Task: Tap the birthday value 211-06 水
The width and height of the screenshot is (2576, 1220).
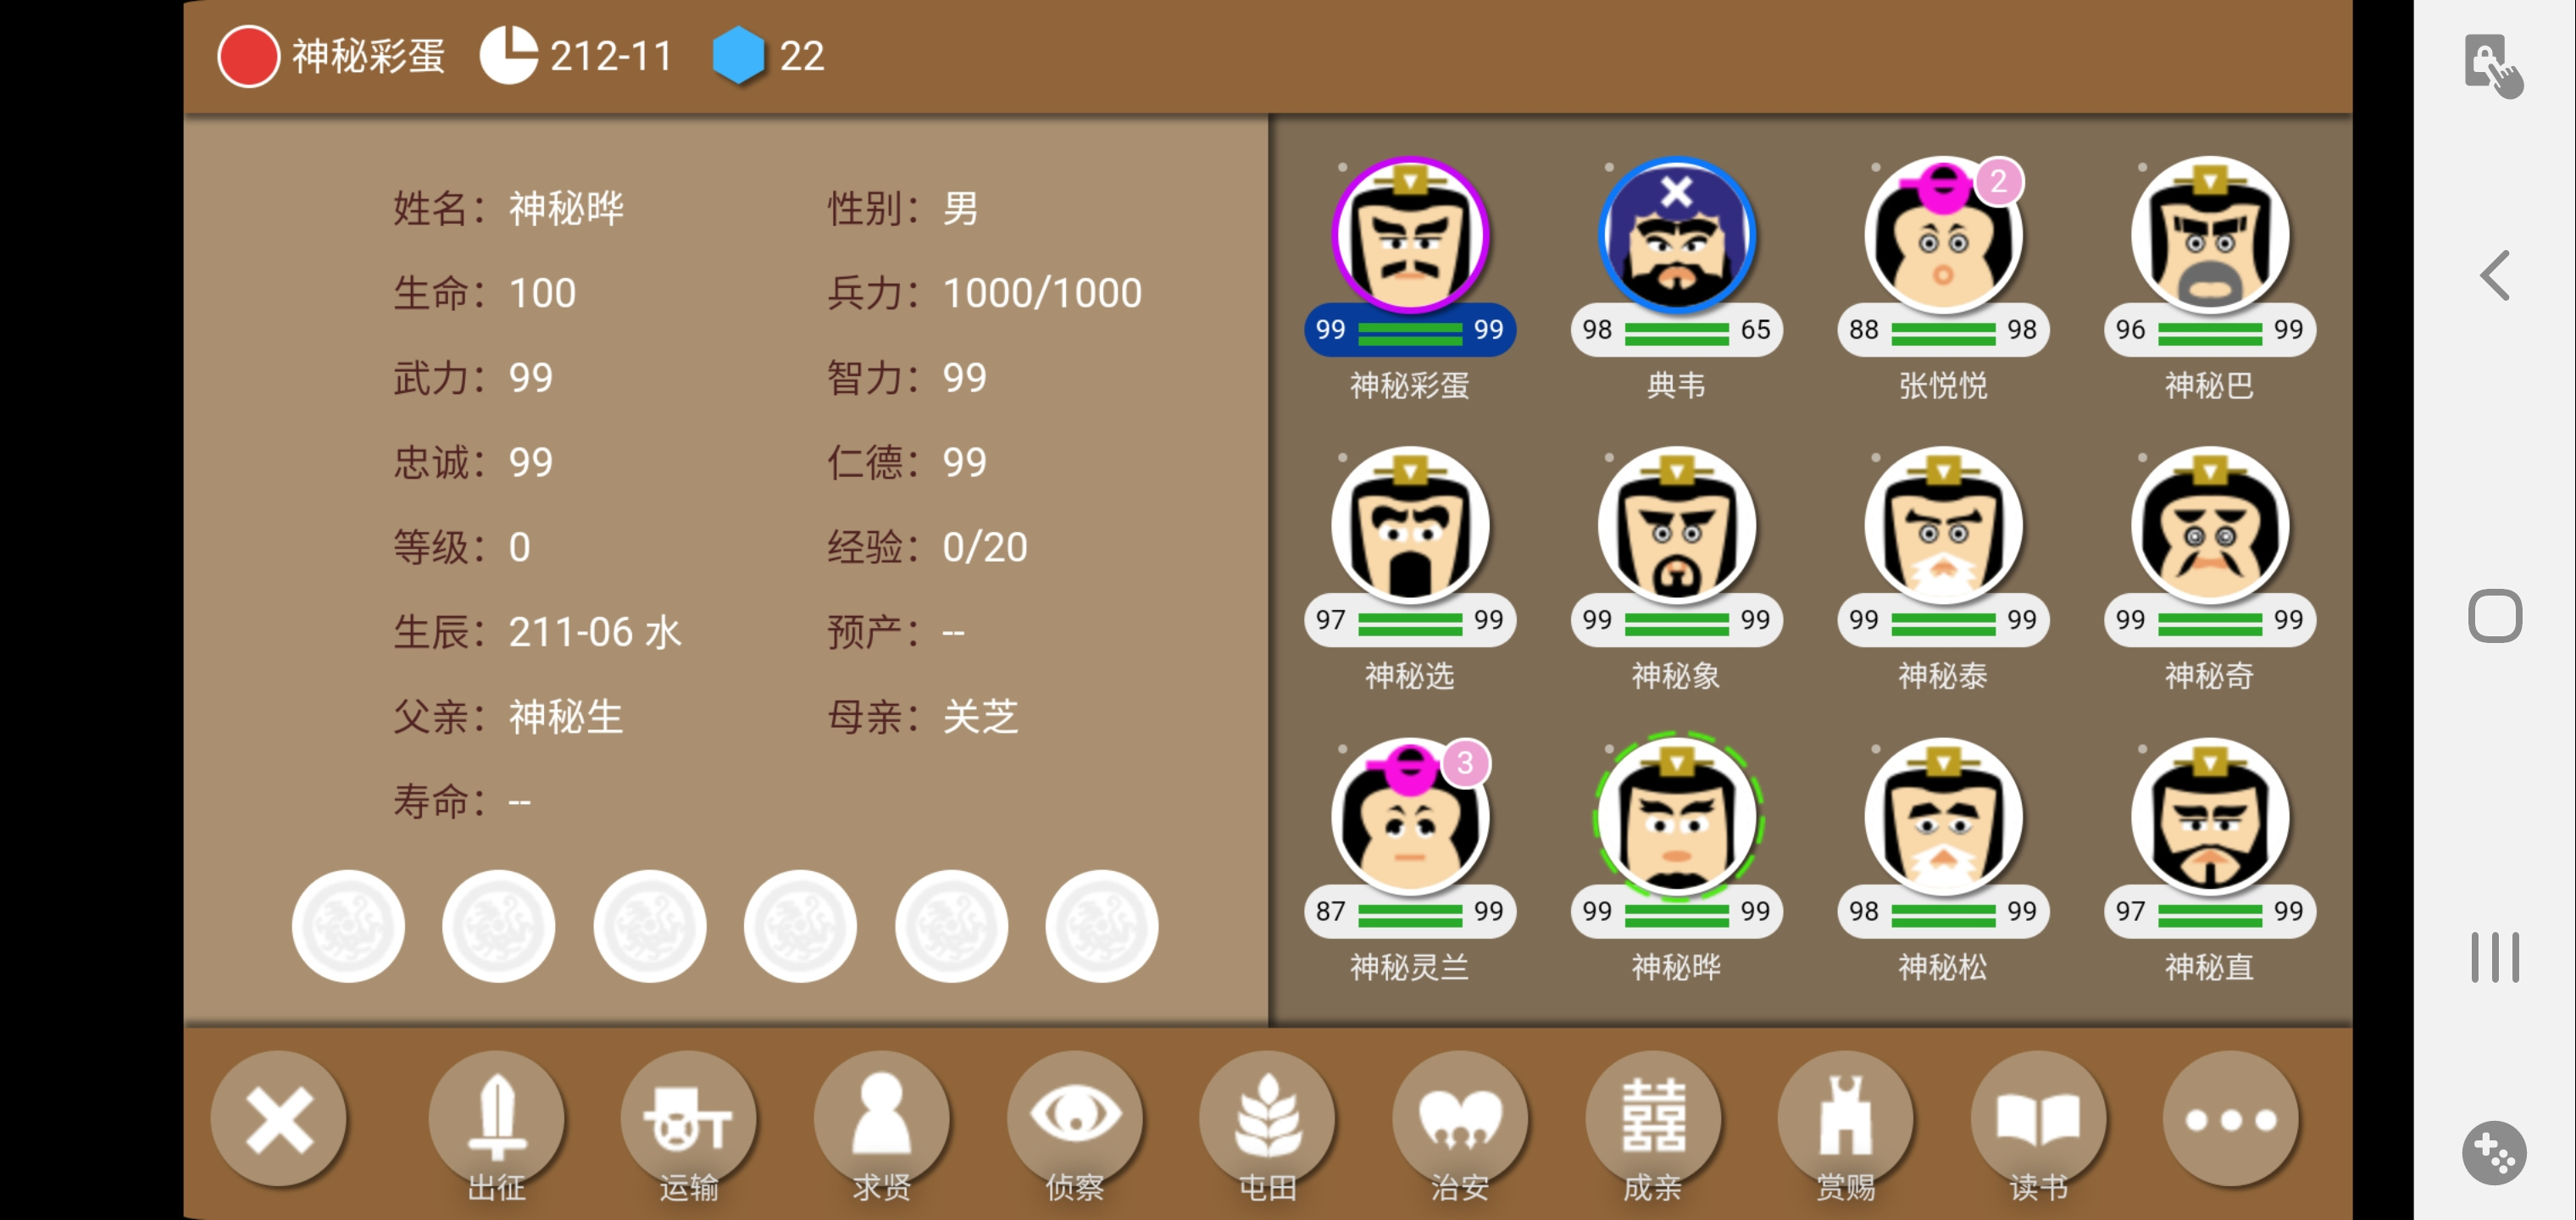Action: pyautogui.click(x=594, y=632)
